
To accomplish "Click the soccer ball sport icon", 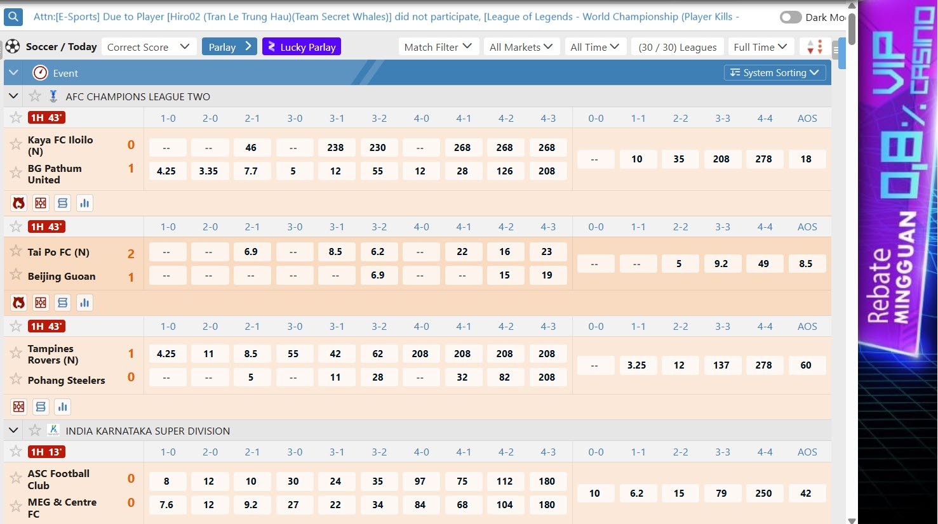I will point(13,46).
